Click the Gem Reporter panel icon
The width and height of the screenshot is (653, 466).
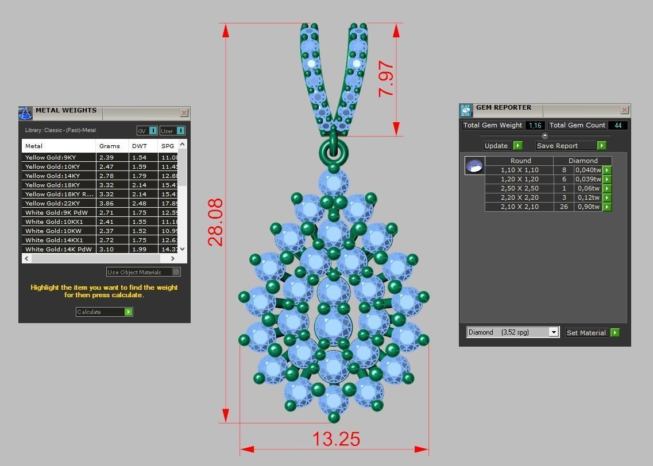tap(466, 110)
